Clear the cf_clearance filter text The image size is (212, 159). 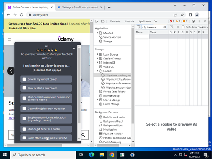click(x=165, y=27)
